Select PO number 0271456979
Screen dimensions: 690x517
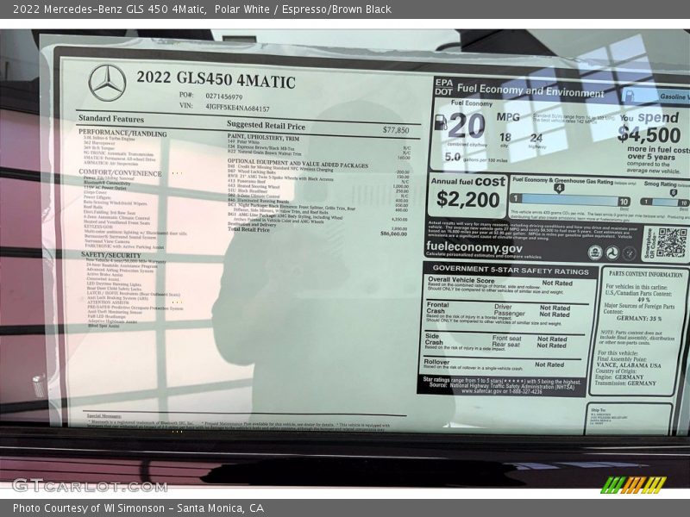224,97
